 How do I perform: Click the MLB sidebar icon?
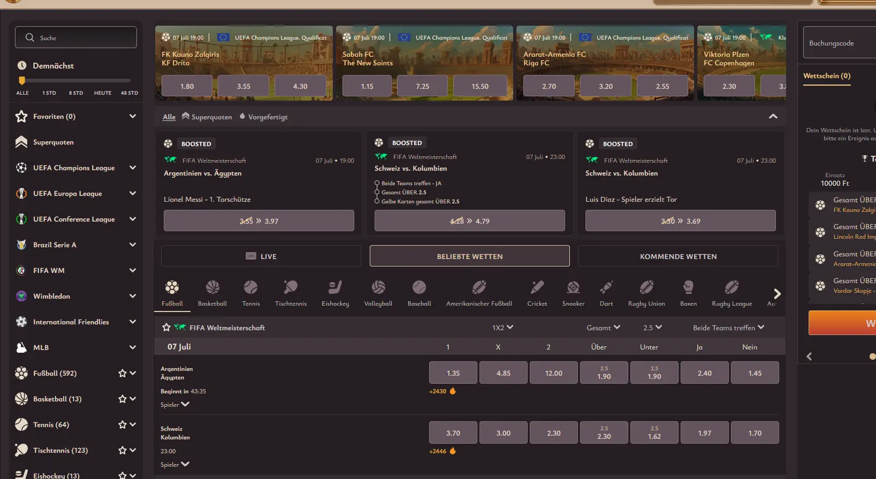click(21, 347)
